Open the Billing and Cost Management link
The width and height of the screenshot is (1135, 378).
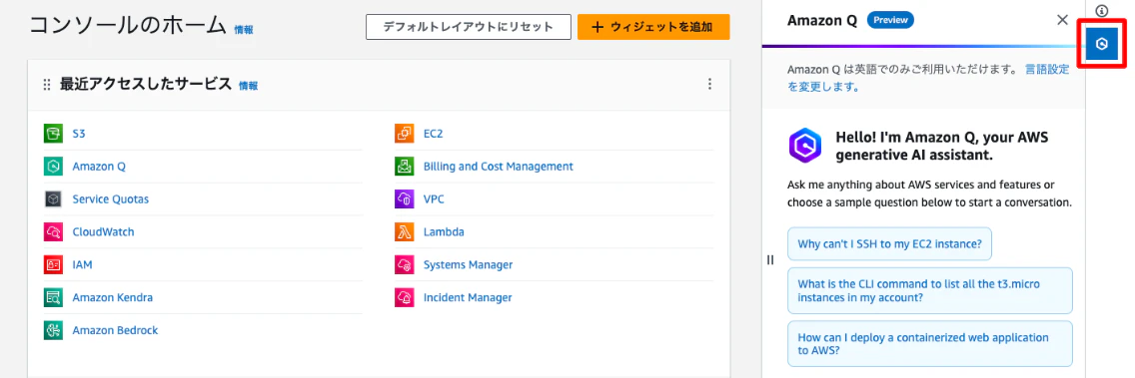(498, 167)
